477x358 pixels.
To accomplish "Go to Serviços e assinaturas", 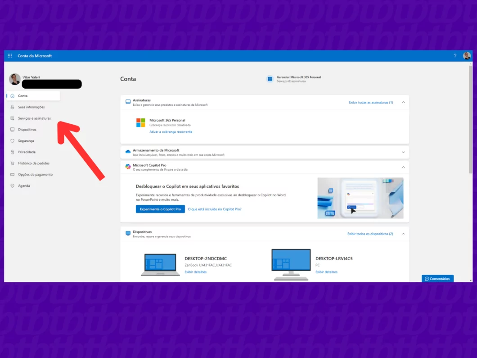I will tap(34, 118).
